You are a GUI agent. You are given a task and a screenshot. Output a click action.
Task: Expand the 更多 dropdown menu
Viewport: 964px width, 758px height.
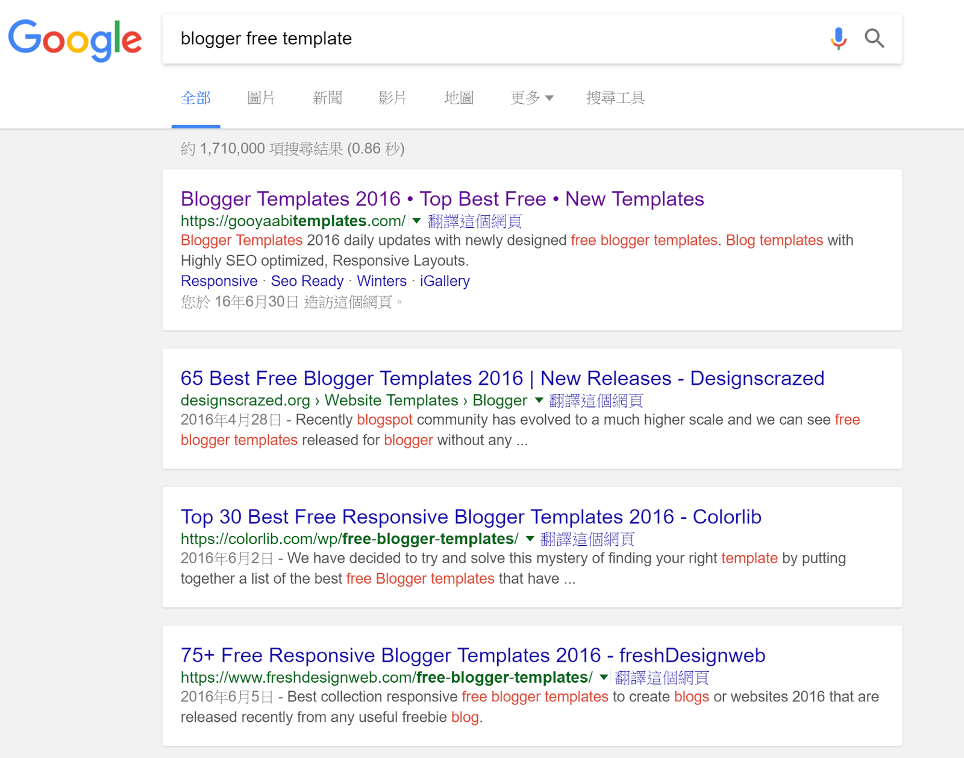click(x=531, y=98)
